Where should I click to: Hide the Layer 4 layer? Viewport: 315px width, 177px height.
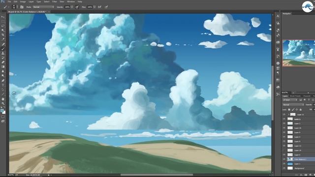[x=284, y=137]
